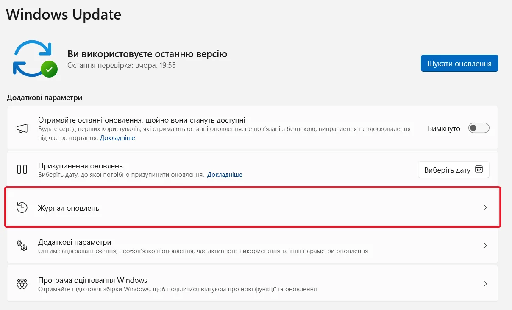This screenshot has width=512, height=310.
Task: Click the Журнал оновлень label
Action: click(x=69, y=208)
